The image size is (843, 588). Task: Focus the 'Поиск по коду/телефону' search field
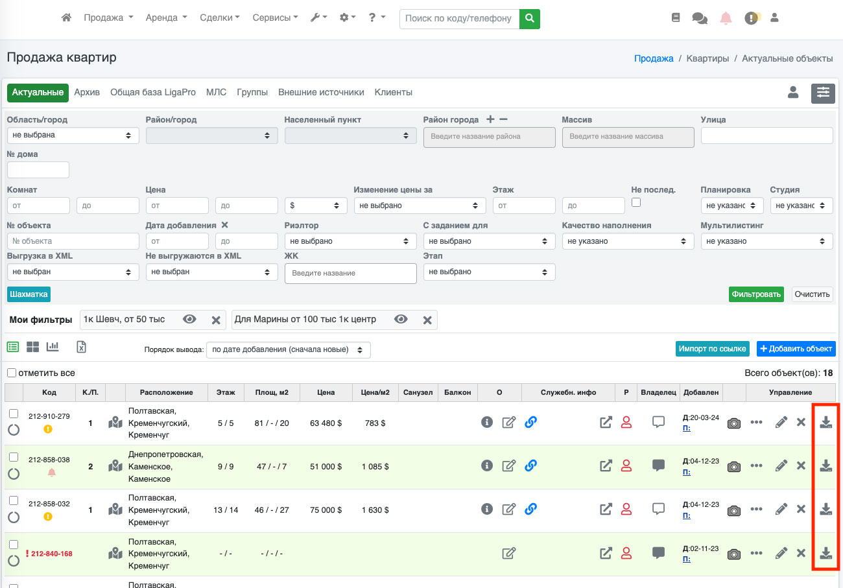tap(459, 19)
